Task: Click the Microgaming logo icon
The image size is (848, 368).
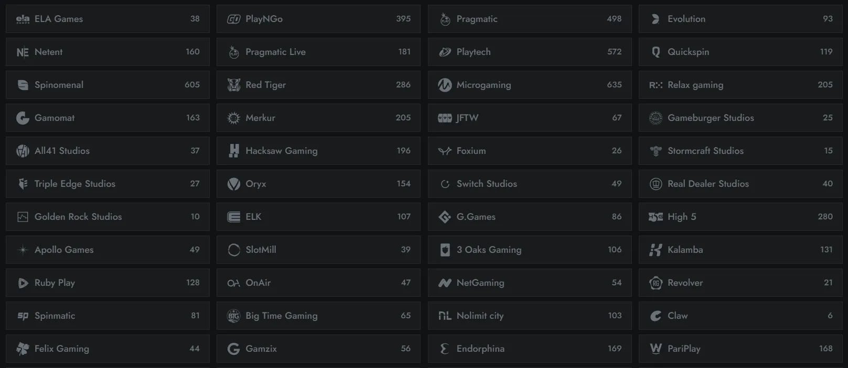Action: (445, 85)
